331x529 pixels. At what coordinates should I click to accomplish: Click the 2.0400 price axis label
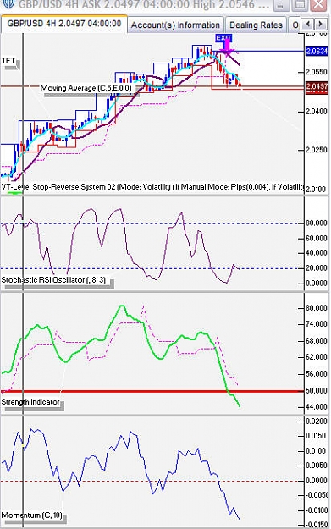[316, 112]
